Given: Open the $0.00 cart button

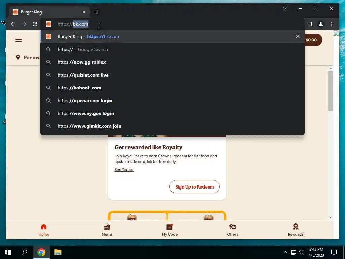Looking at the screenshot, I should (x=313, y=40).
